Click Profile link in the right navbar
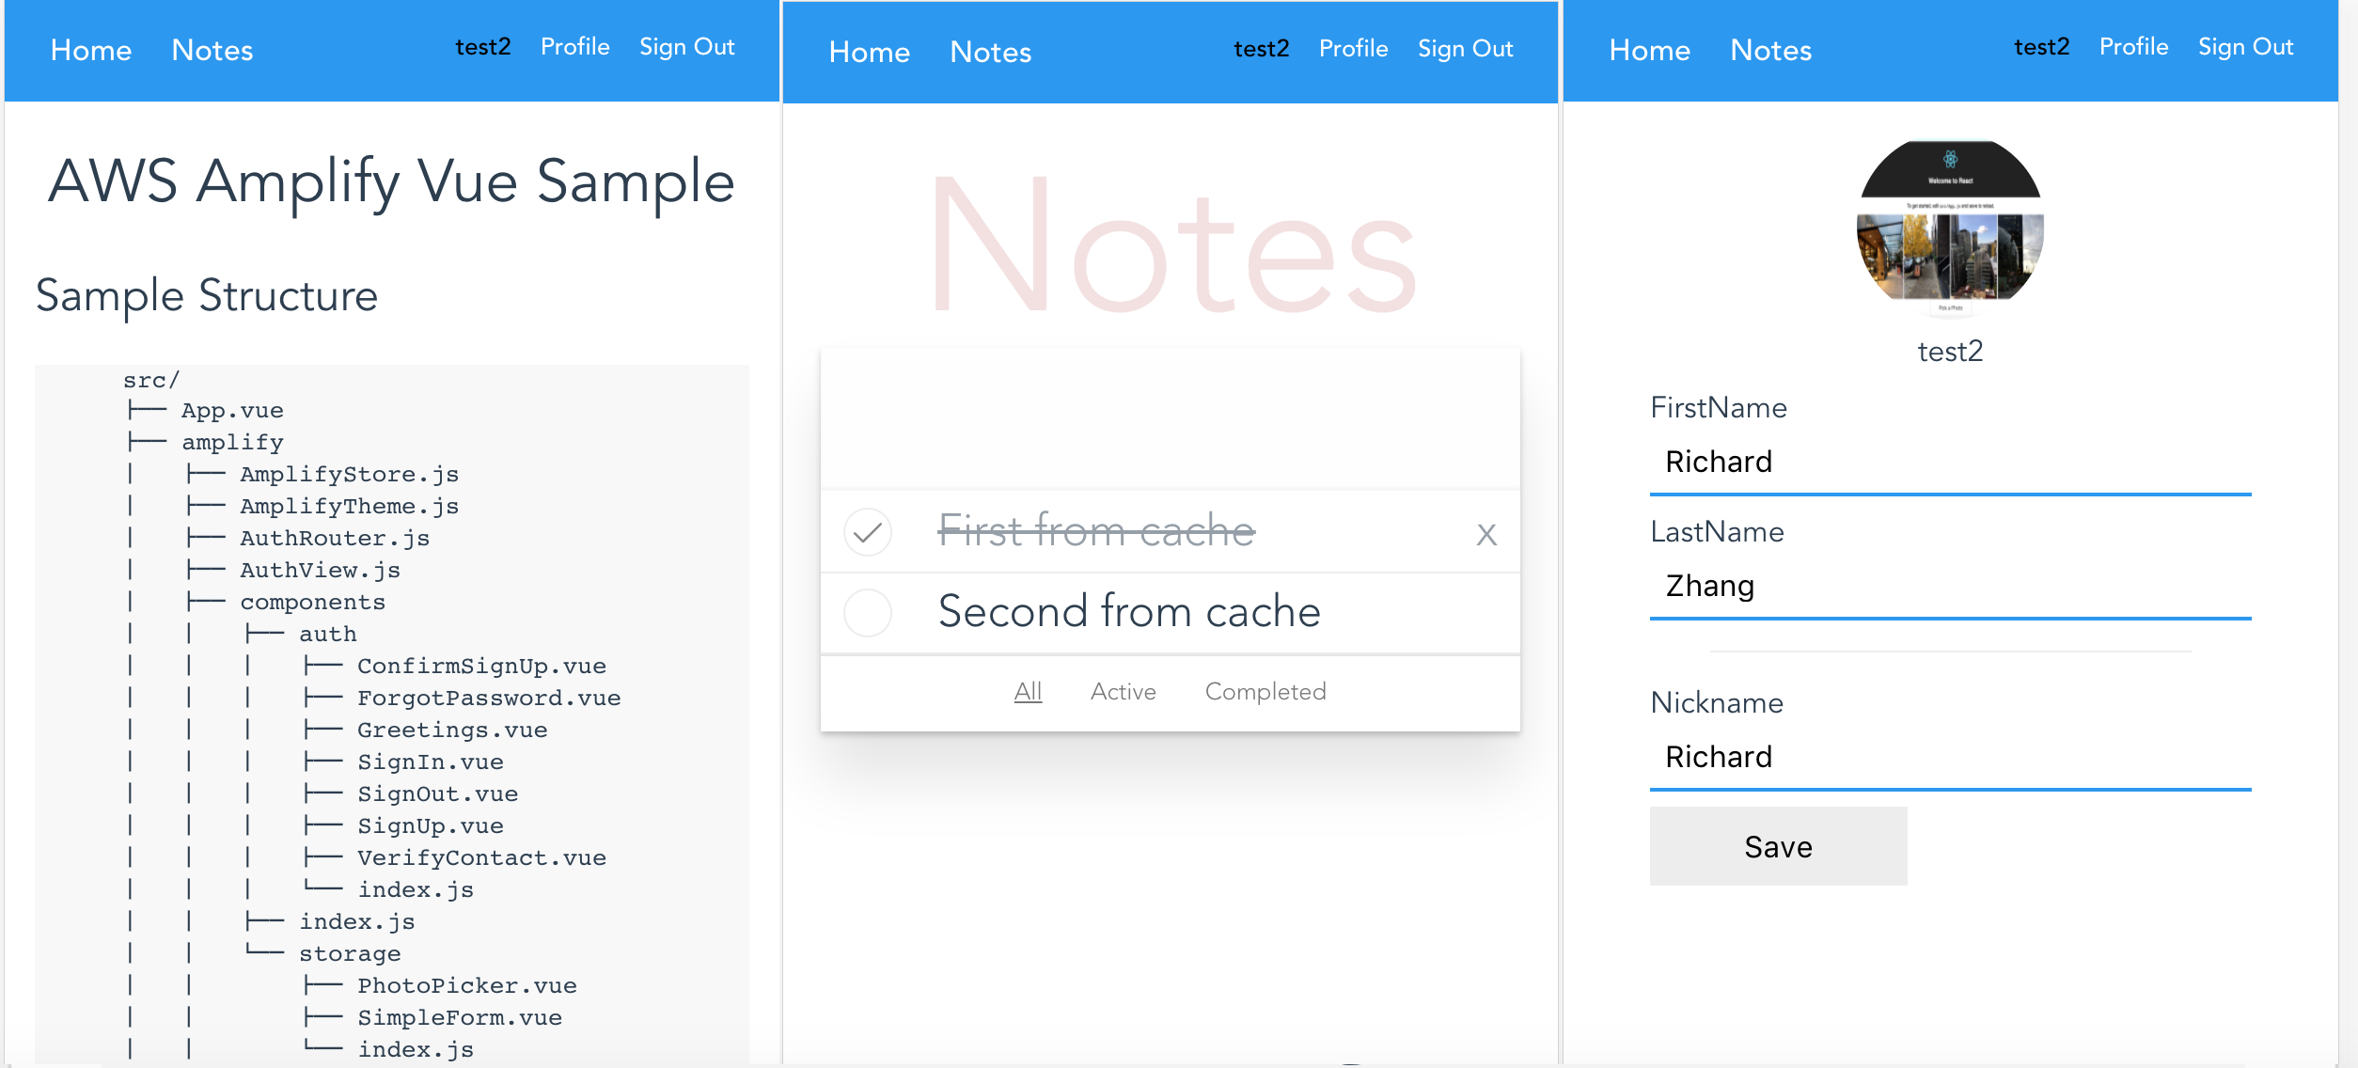 click(x=2132, y=47)
